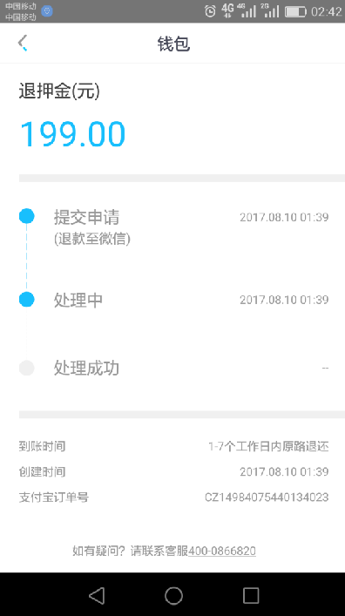Tap the alarm clock status bar icon
The width and height of the screenshot is (345, 616).
(210, 11)
